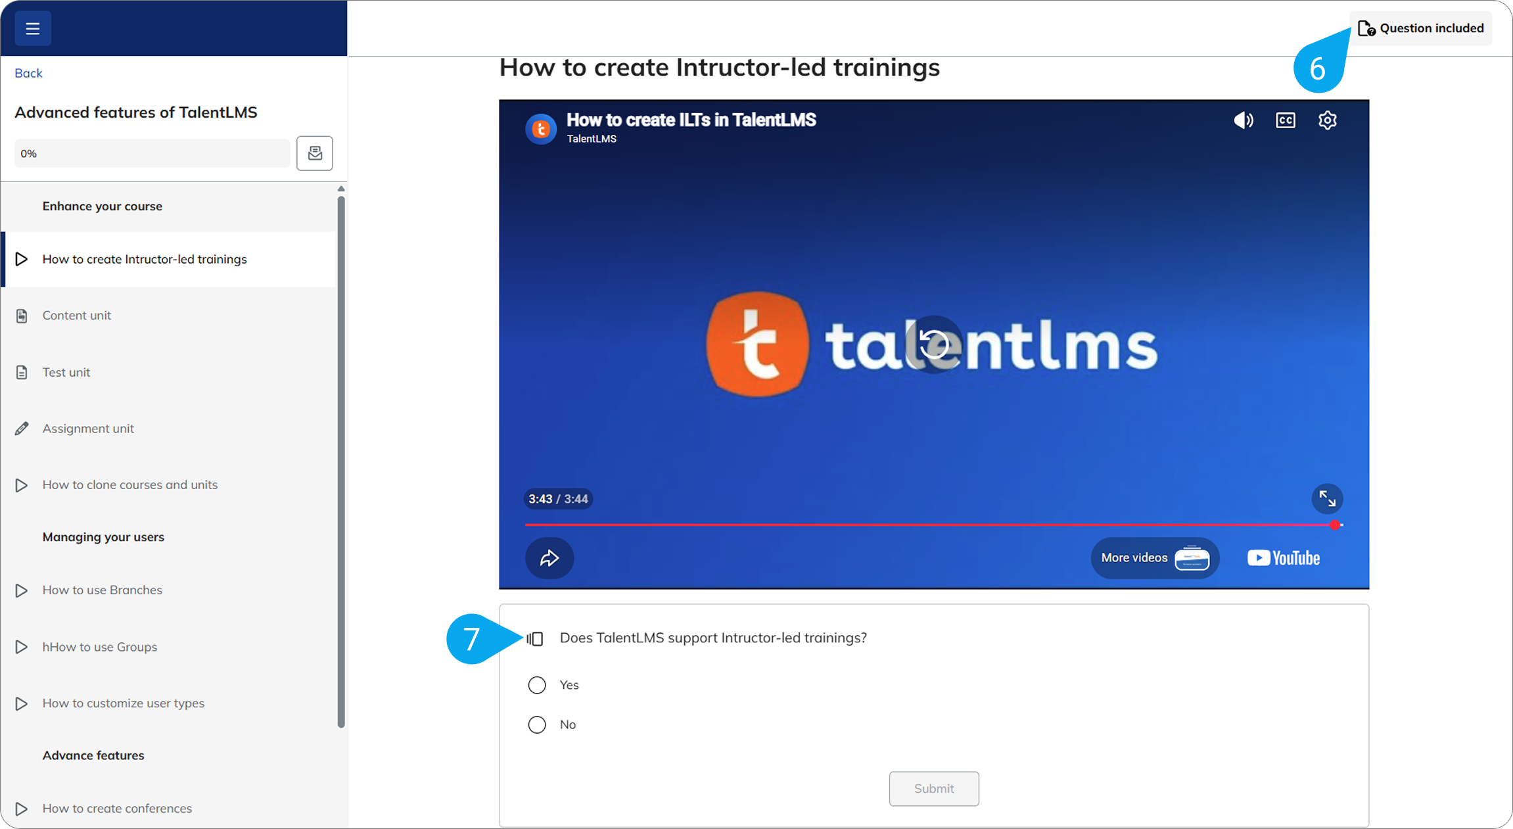Open More videos

[1155, 558]
